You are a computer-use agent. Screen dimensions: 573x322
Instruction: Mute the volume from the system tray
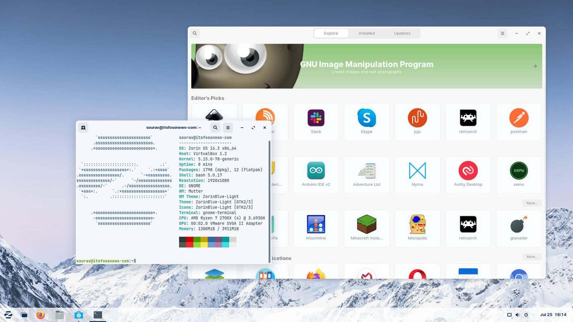[517, 315]
